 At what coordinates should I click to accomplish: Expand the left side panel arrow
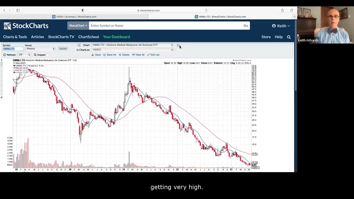(x=1, y=60)
